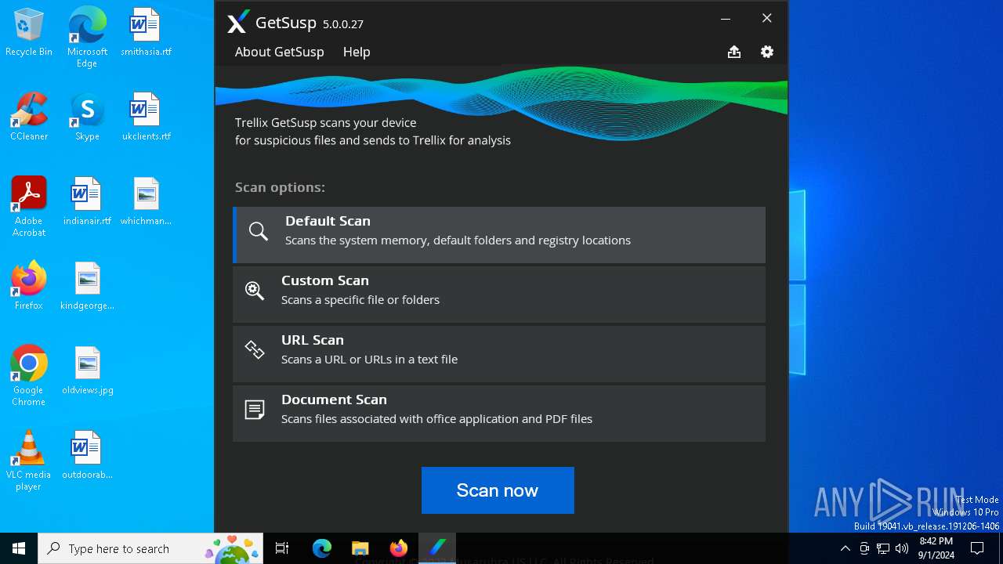
Task: Open the Help menu
Action: coord(357,52)
